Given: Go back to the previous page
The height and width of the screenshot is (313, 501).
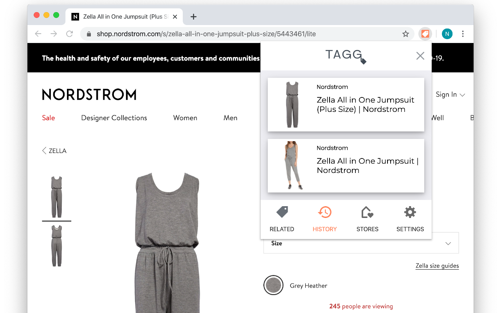Looking at the screenshot, I should (x=38, y=34).
